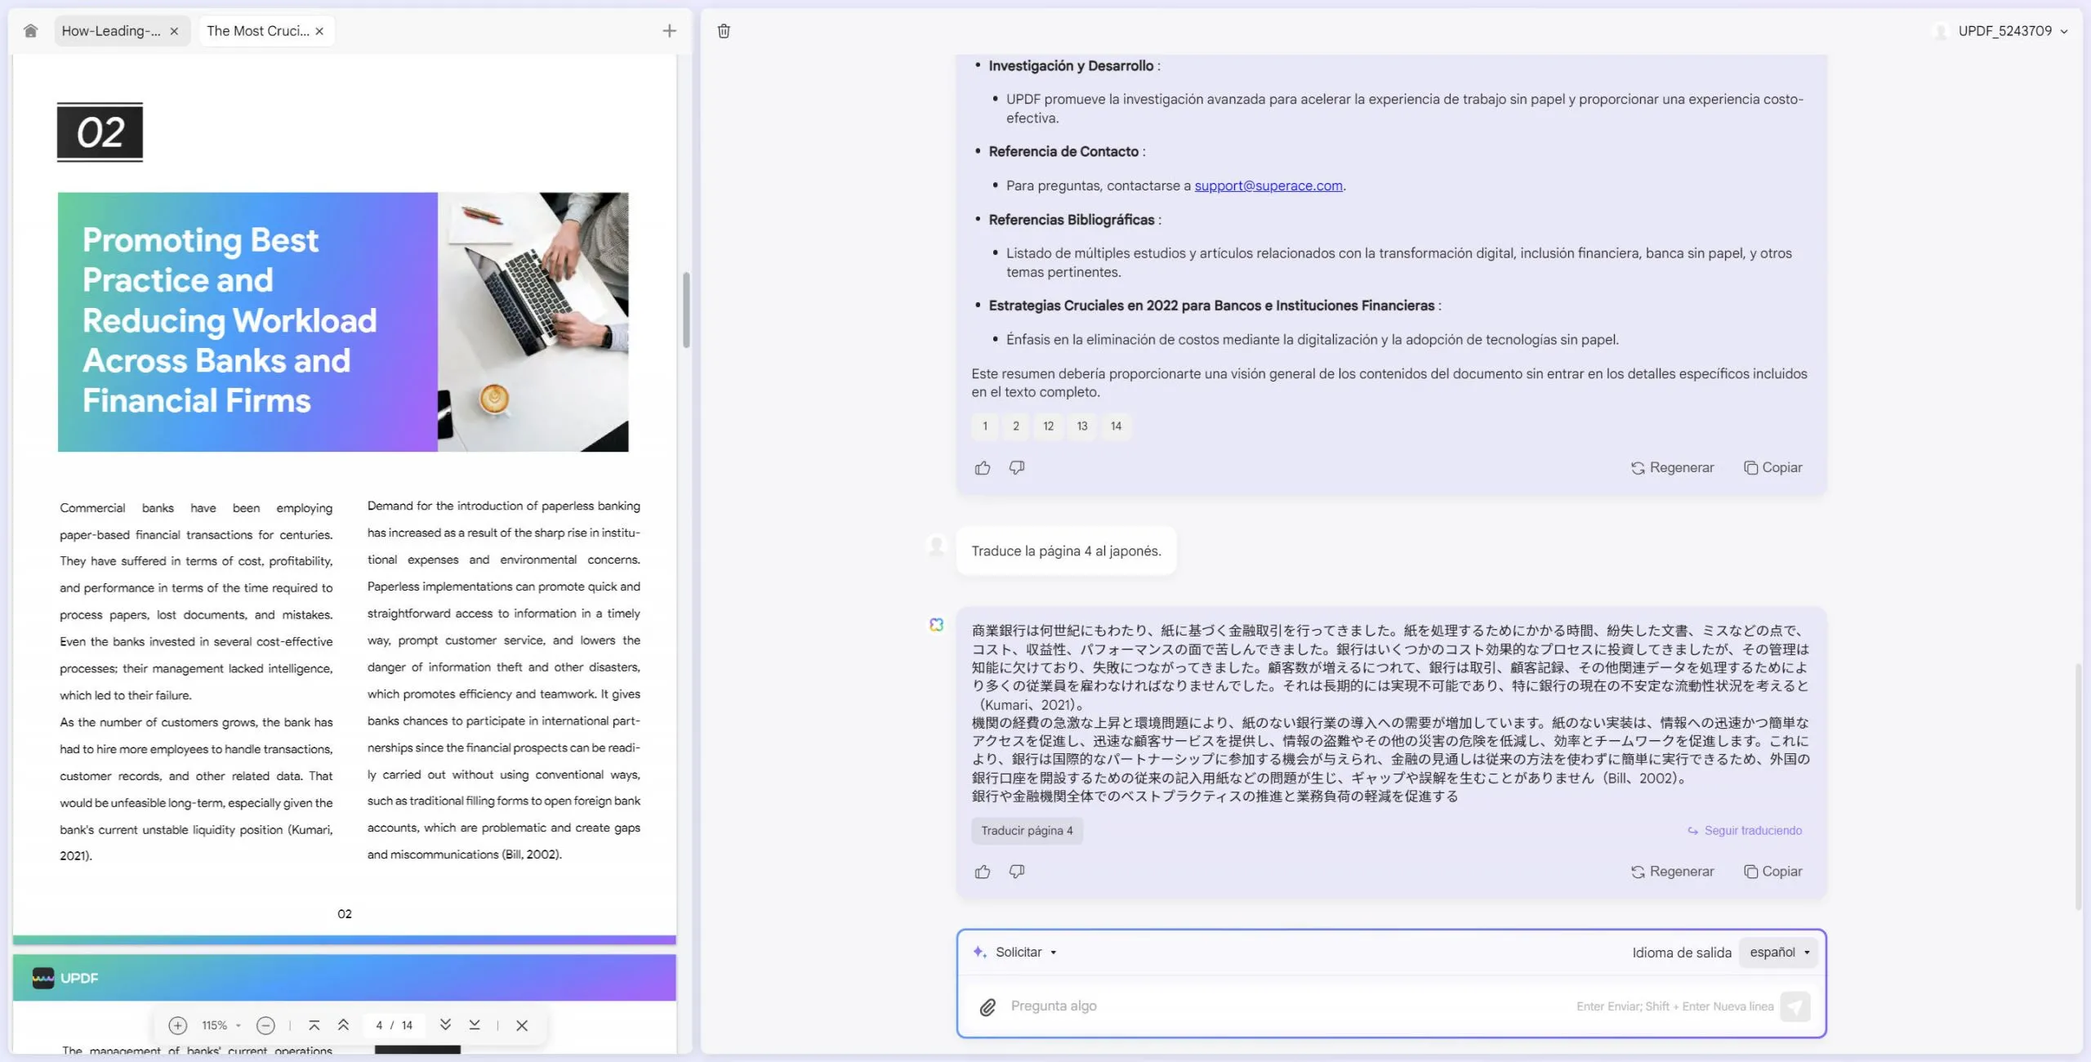This screenshot has width=2091, height=1062.
Task: Click the current page number field
Action: click(379, 1025)
